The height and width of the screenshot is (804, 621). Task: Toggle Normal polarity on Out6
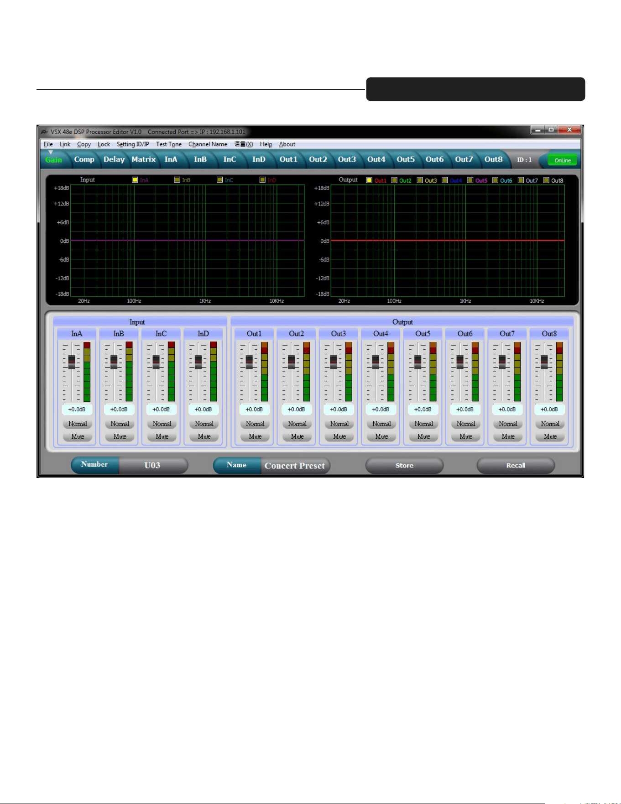click(x=466, y=424)
